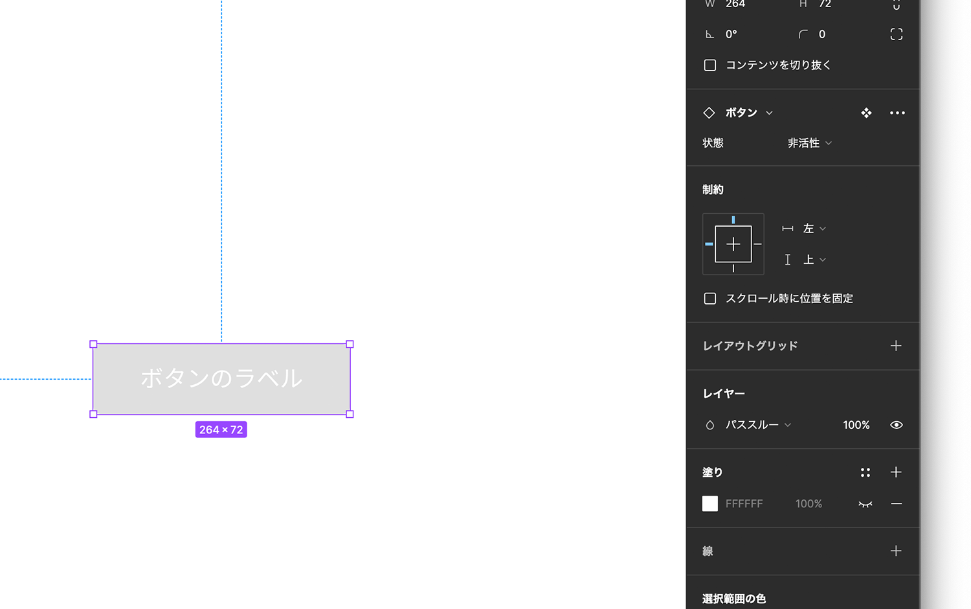
Task: Show the hidden fill via closed-eye icon
Action: pos(865,504)
